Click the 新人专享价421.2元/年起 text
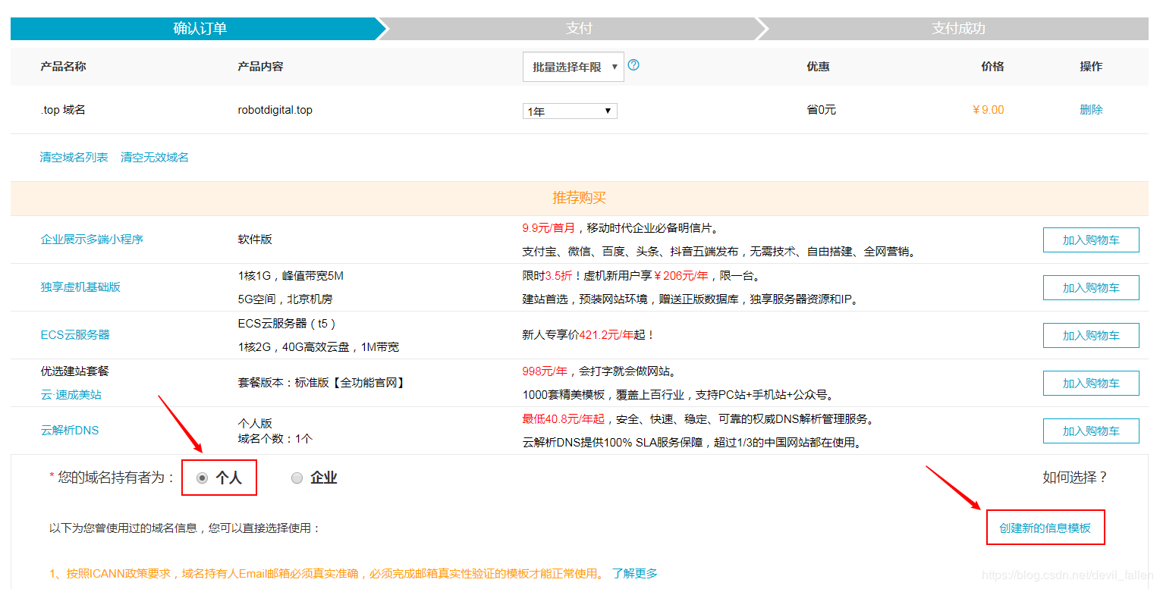The height and width of the screenshot is (589, 1160). (x=589, y=335)
